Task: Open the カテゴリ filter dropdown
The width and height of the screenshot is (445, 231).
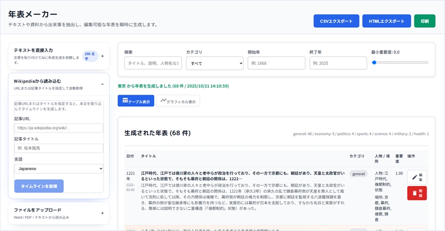Action: 214,63
